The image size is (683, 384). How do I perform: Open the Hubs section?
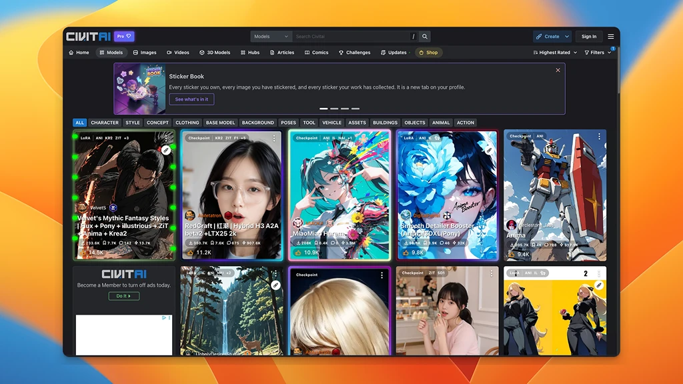250,52
